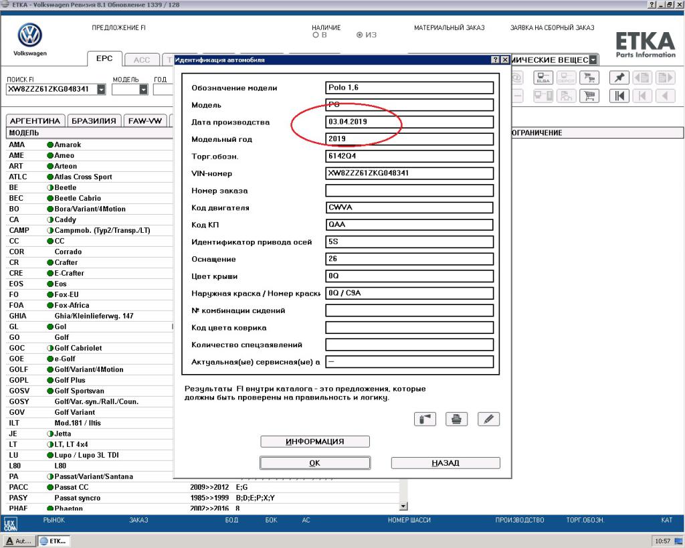This screenshot has width=685, height=548.
Task: Click the НАЗАД button
Action: click(x=446, y=463)
